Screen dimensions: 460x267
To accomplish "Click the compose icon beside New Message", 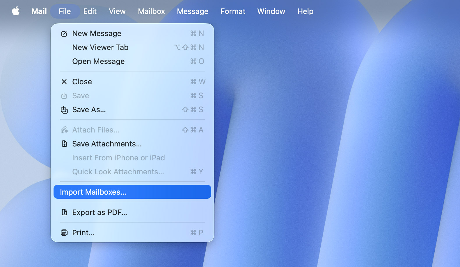I will pos(64,34).
